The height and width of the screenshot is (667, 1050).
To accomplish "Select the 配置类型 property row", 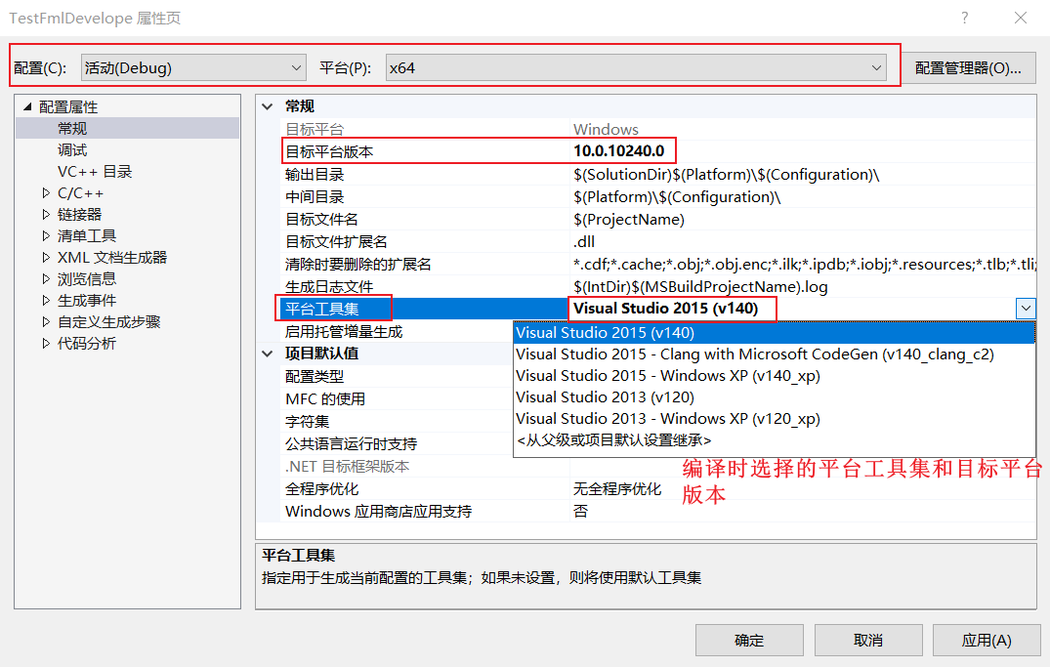I will pyautogui.click(x=397, y=376).
